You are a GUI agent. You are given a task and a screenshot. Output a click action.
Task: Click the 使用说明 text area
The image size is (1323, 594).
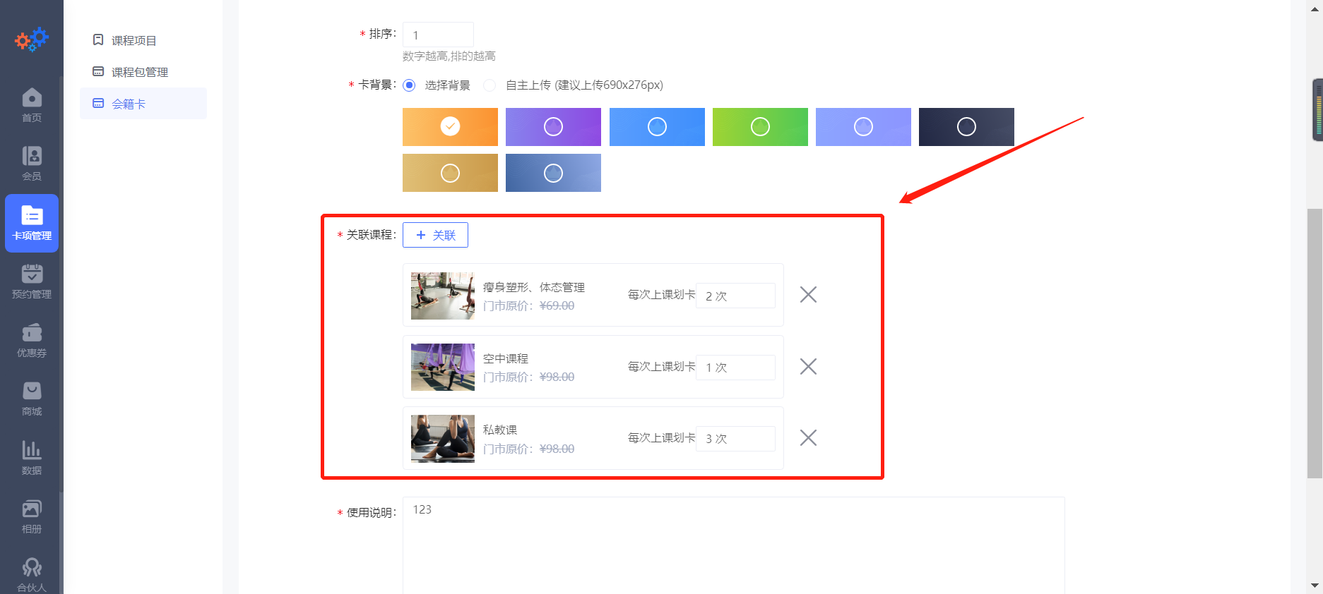[733, 543]
